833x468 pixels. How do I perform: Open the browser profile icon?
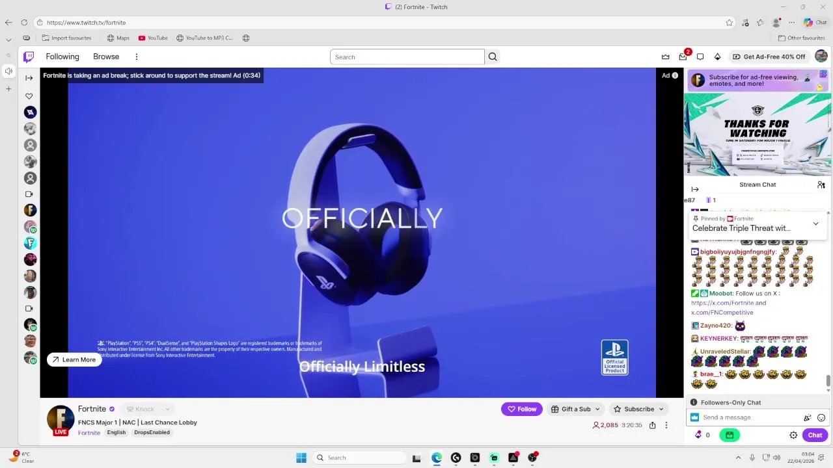tap(776, 23)
